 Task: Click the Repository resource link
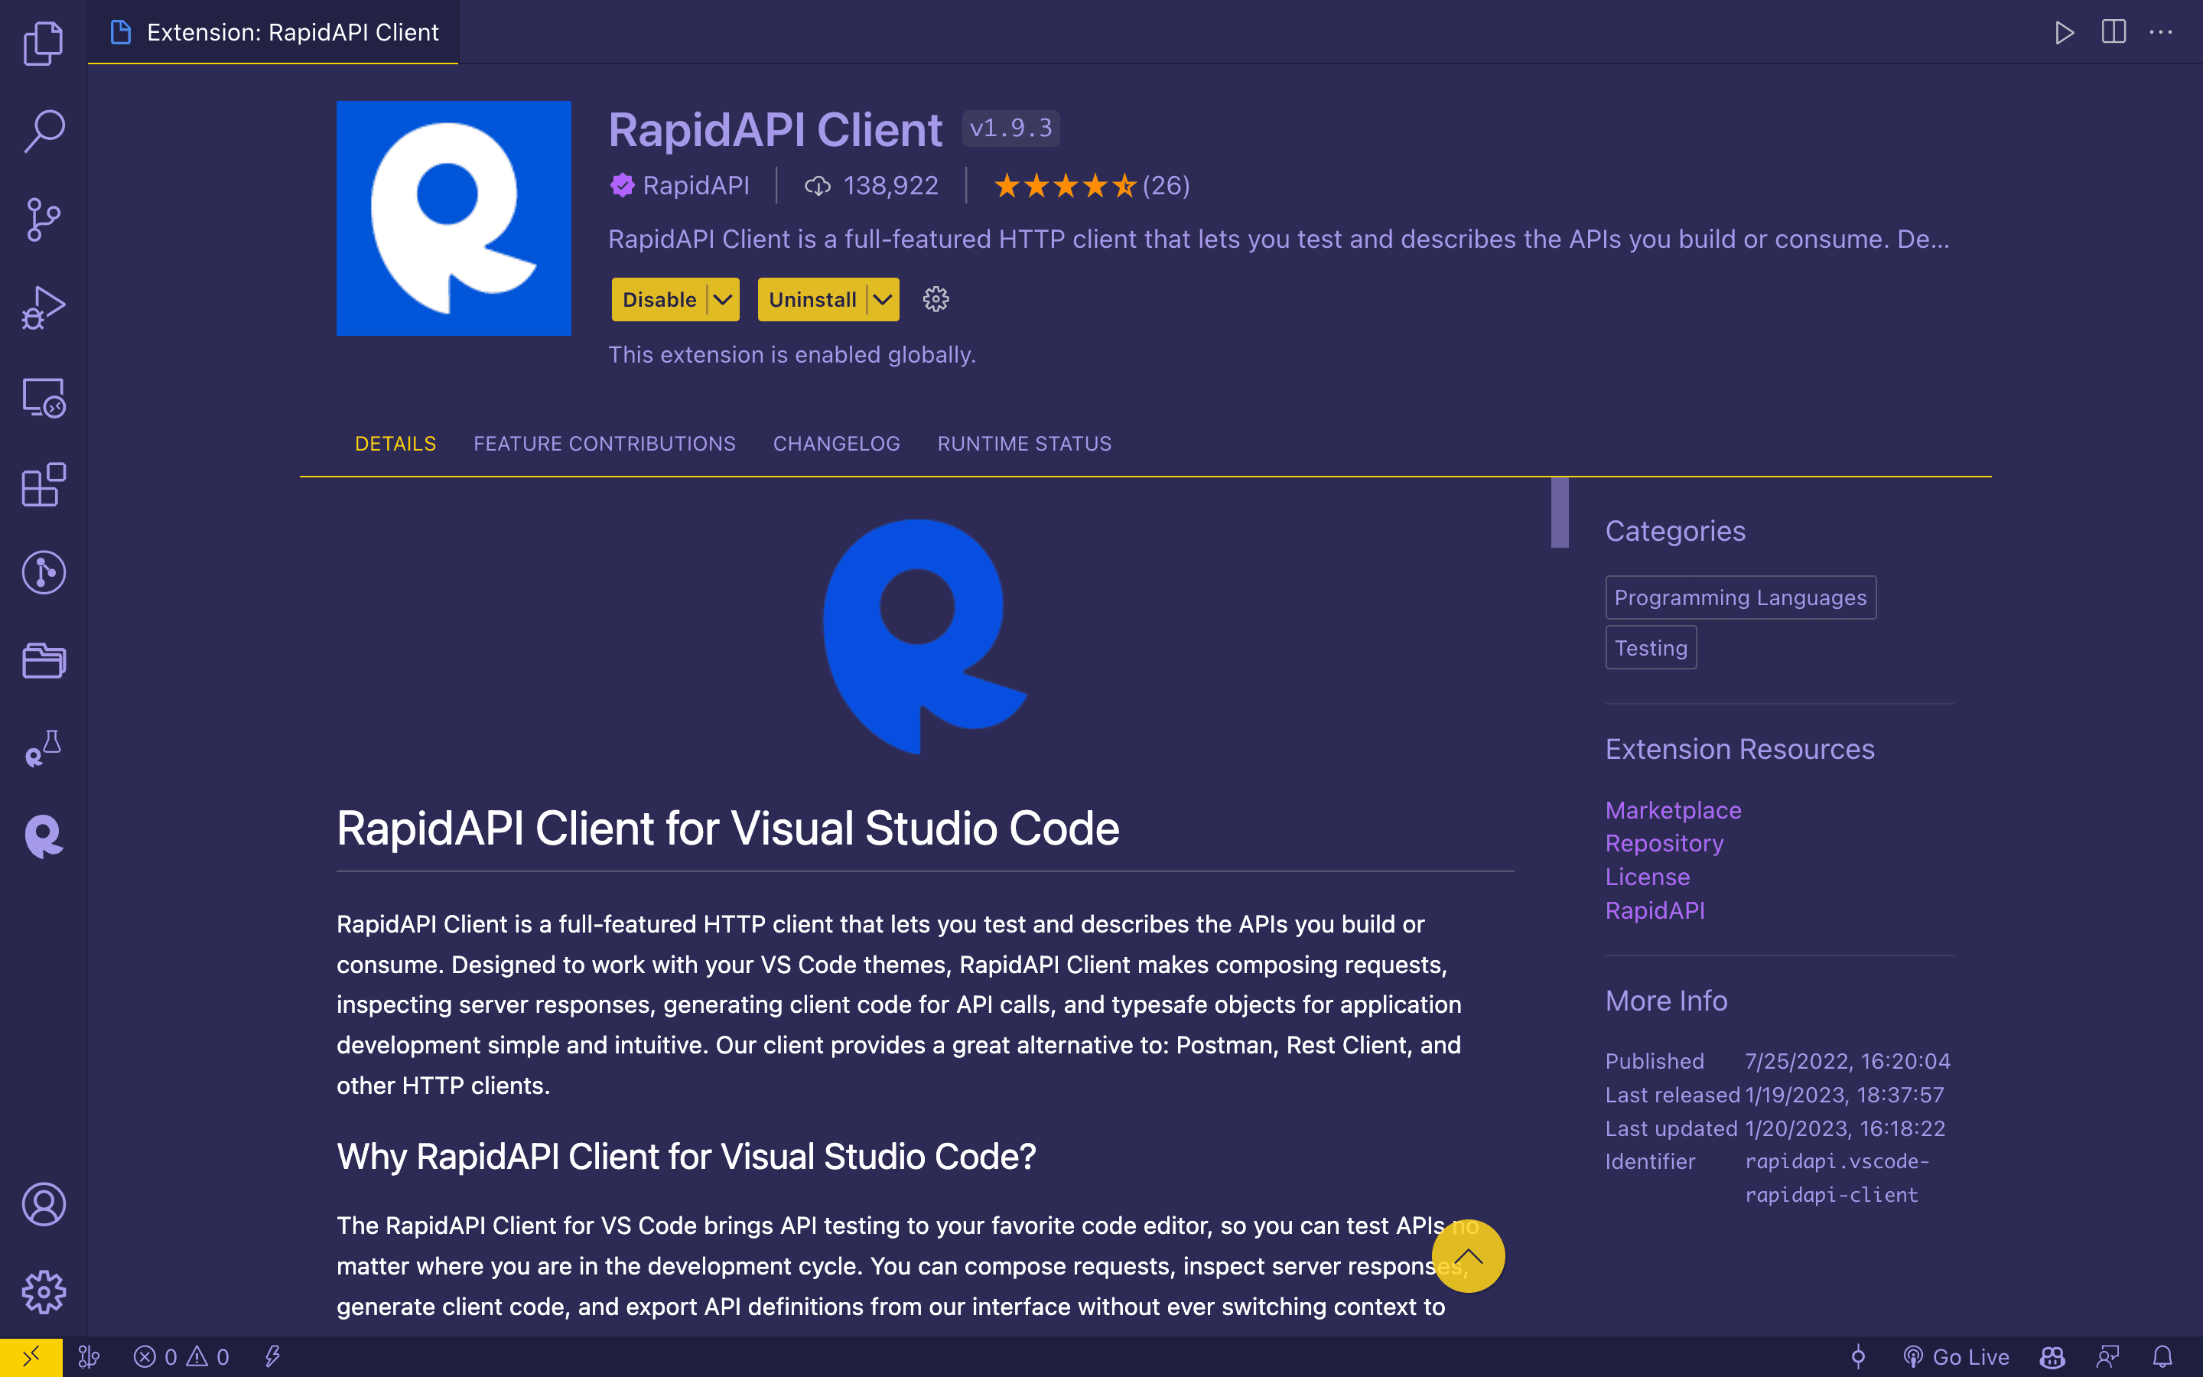tap(1664, 842)
